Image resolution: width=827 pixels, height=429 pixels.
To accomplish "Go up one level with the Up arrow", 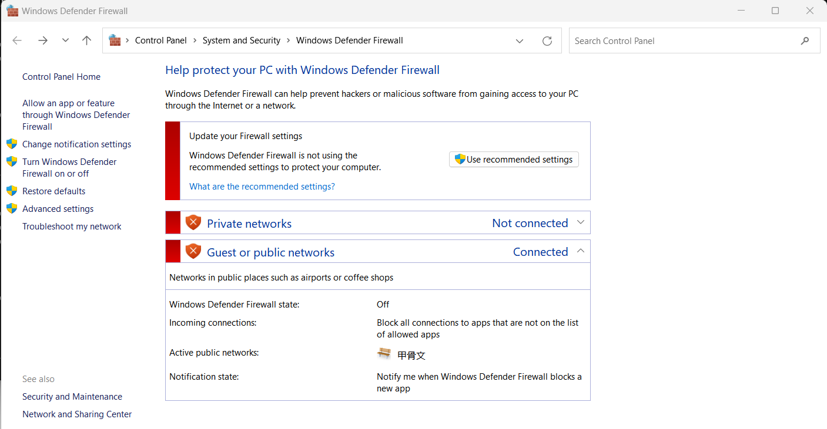I will click(87, 40).
